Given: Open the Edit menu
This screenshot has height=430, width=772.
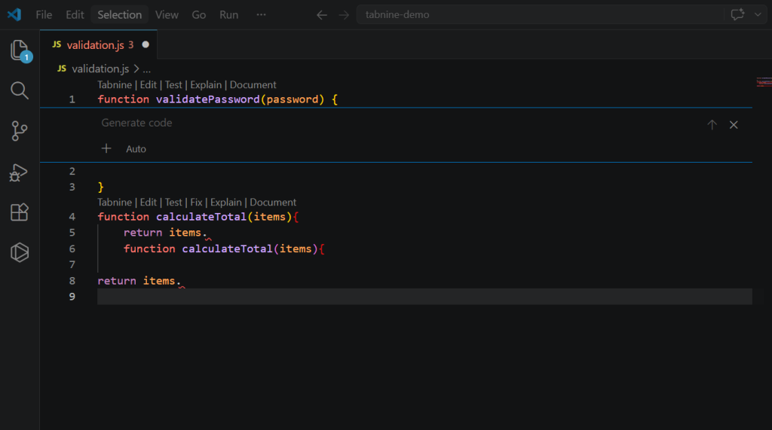Looking at the screenshot, I should coord(75,15).
